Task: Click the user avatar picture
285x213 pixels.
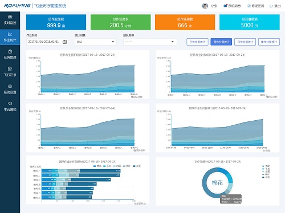Action: point(205,6)
